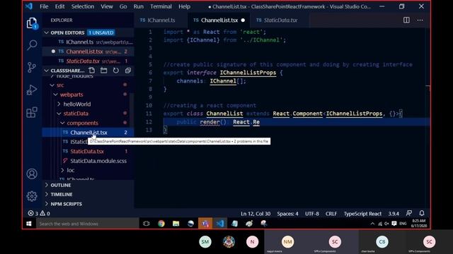Open notifications bell in status bar
The width and height of the screenshot is (453, 254).
coord(422,213)
